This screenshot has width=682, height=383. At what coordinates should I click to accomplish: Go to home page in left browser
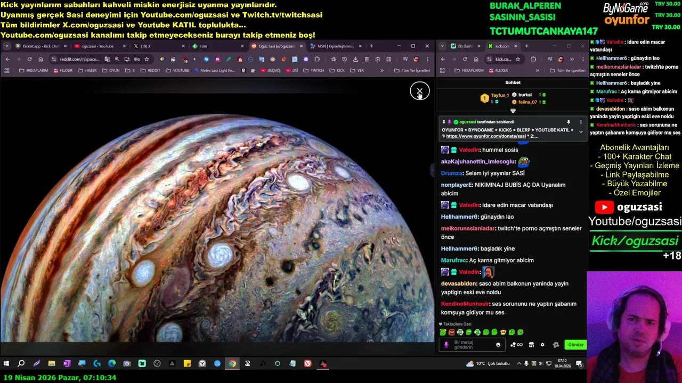point(40,59)
